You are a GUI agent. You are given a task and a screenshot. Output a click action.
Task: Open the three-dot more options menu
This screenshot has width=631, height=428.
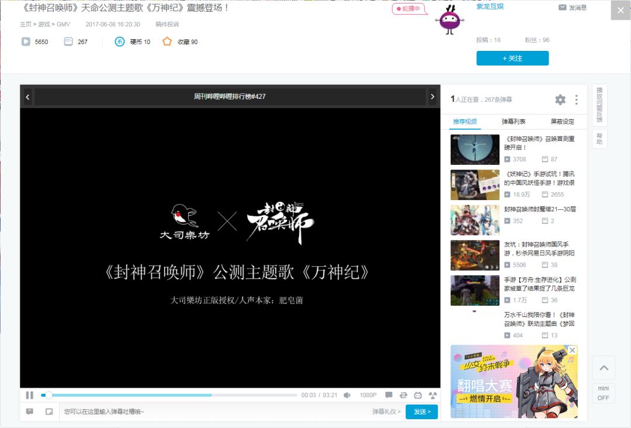click(x=576, y=99)
